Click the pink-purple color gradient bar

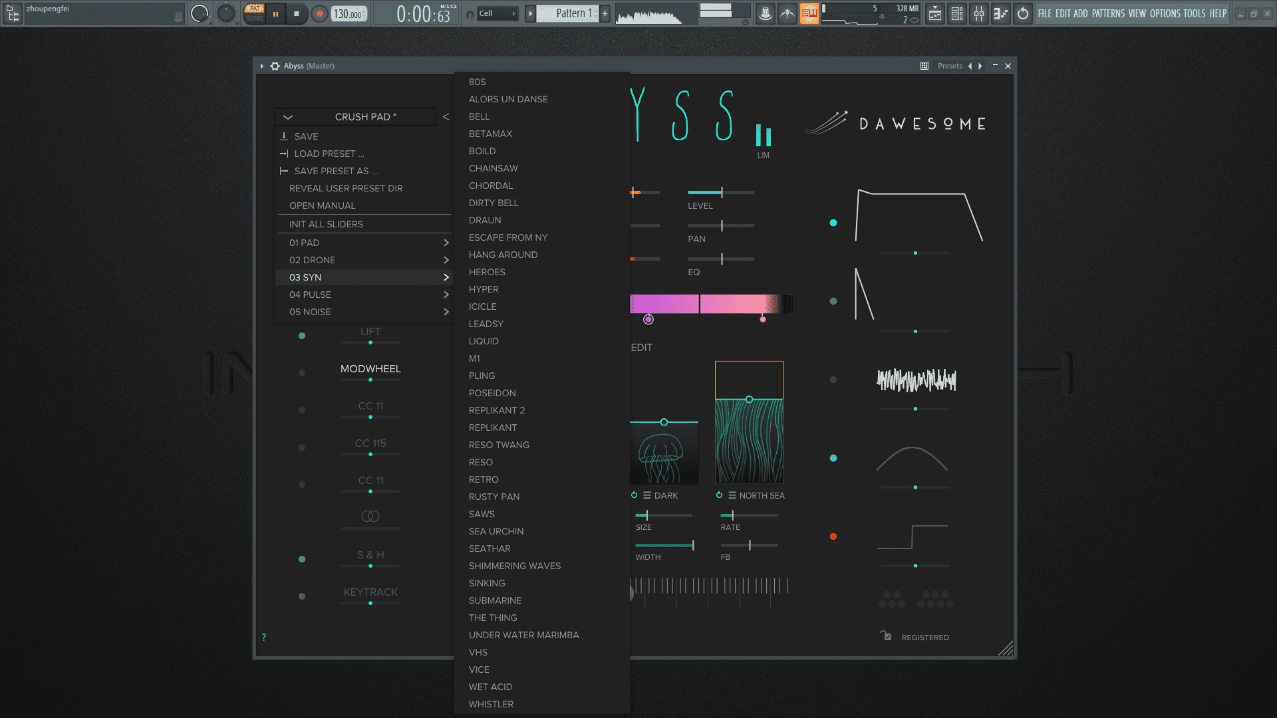[710, 304]
